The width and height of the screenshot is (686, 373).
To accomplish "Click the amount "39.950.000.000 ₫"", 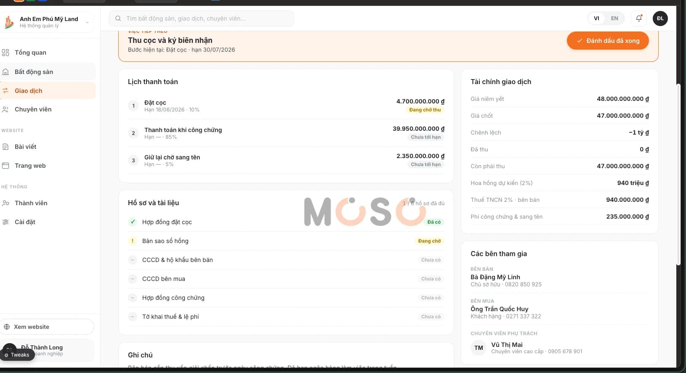I will tap(419, 129).
